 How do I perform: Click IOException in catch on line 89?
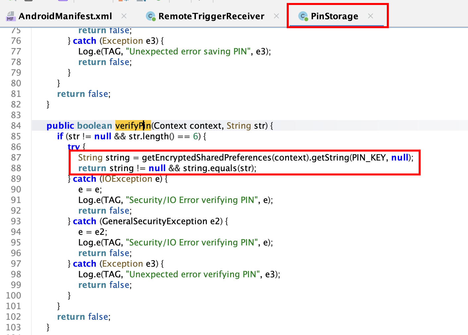[x=127, y=179]
